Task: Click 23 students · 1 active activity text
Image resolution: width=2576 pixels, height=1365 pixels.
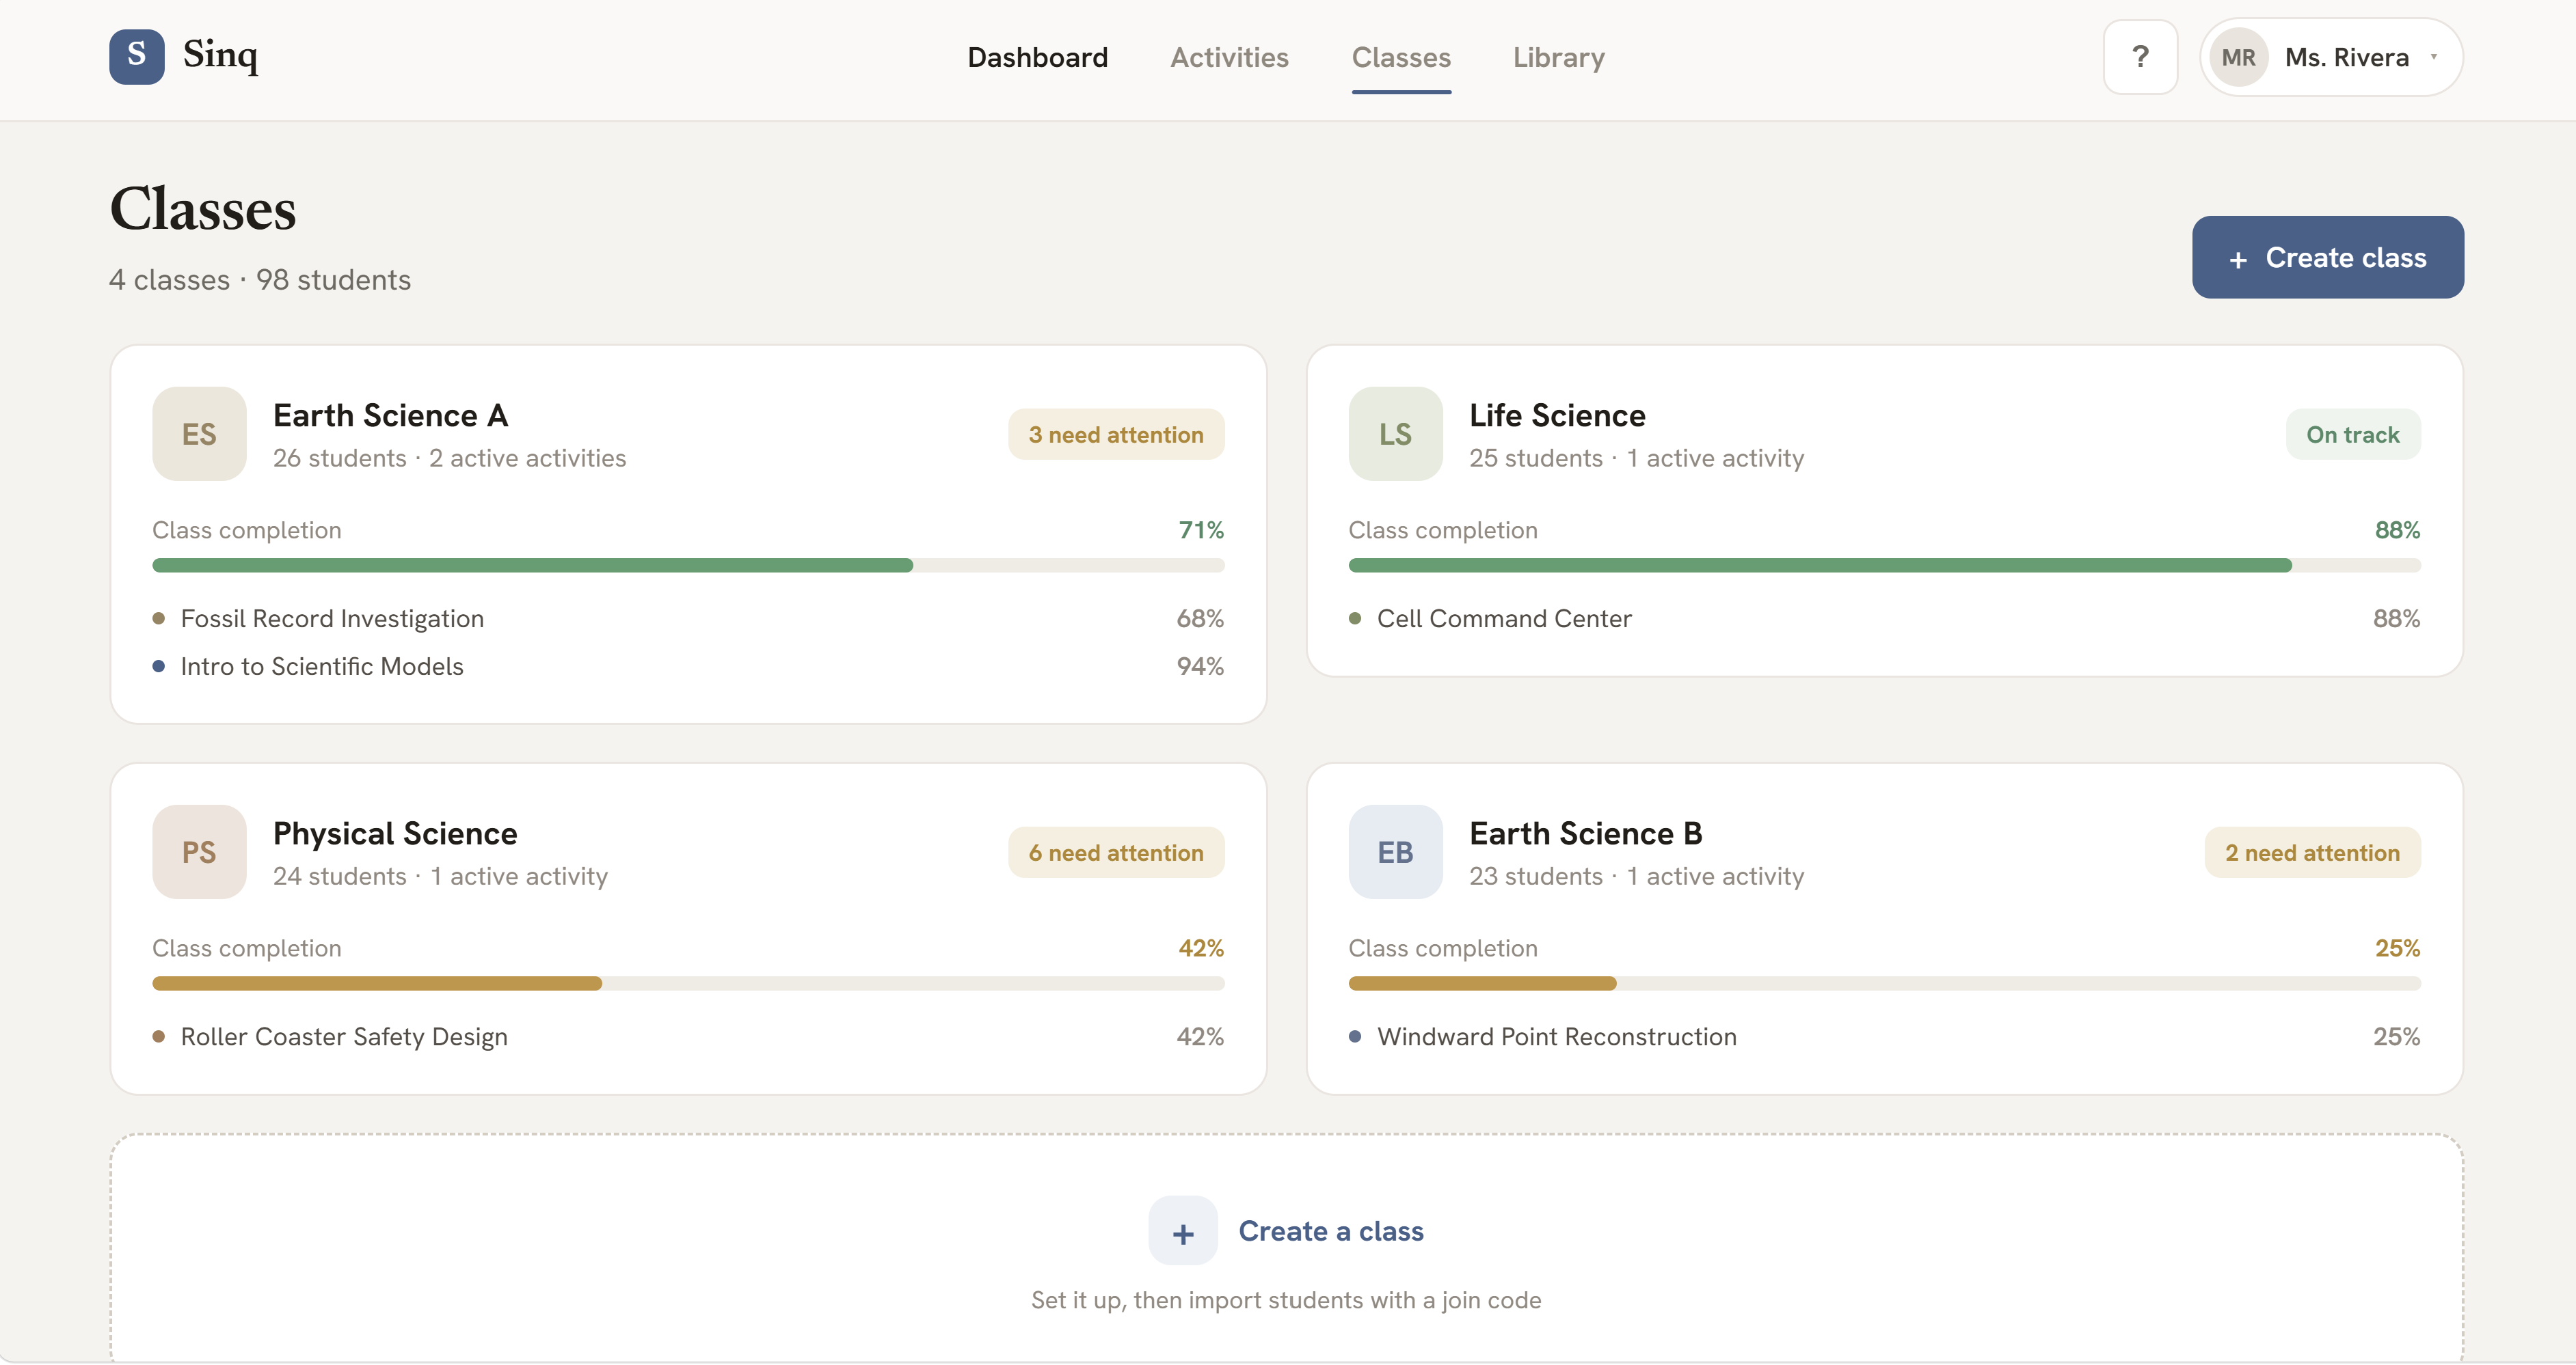Action: (x=1636, y=877)
